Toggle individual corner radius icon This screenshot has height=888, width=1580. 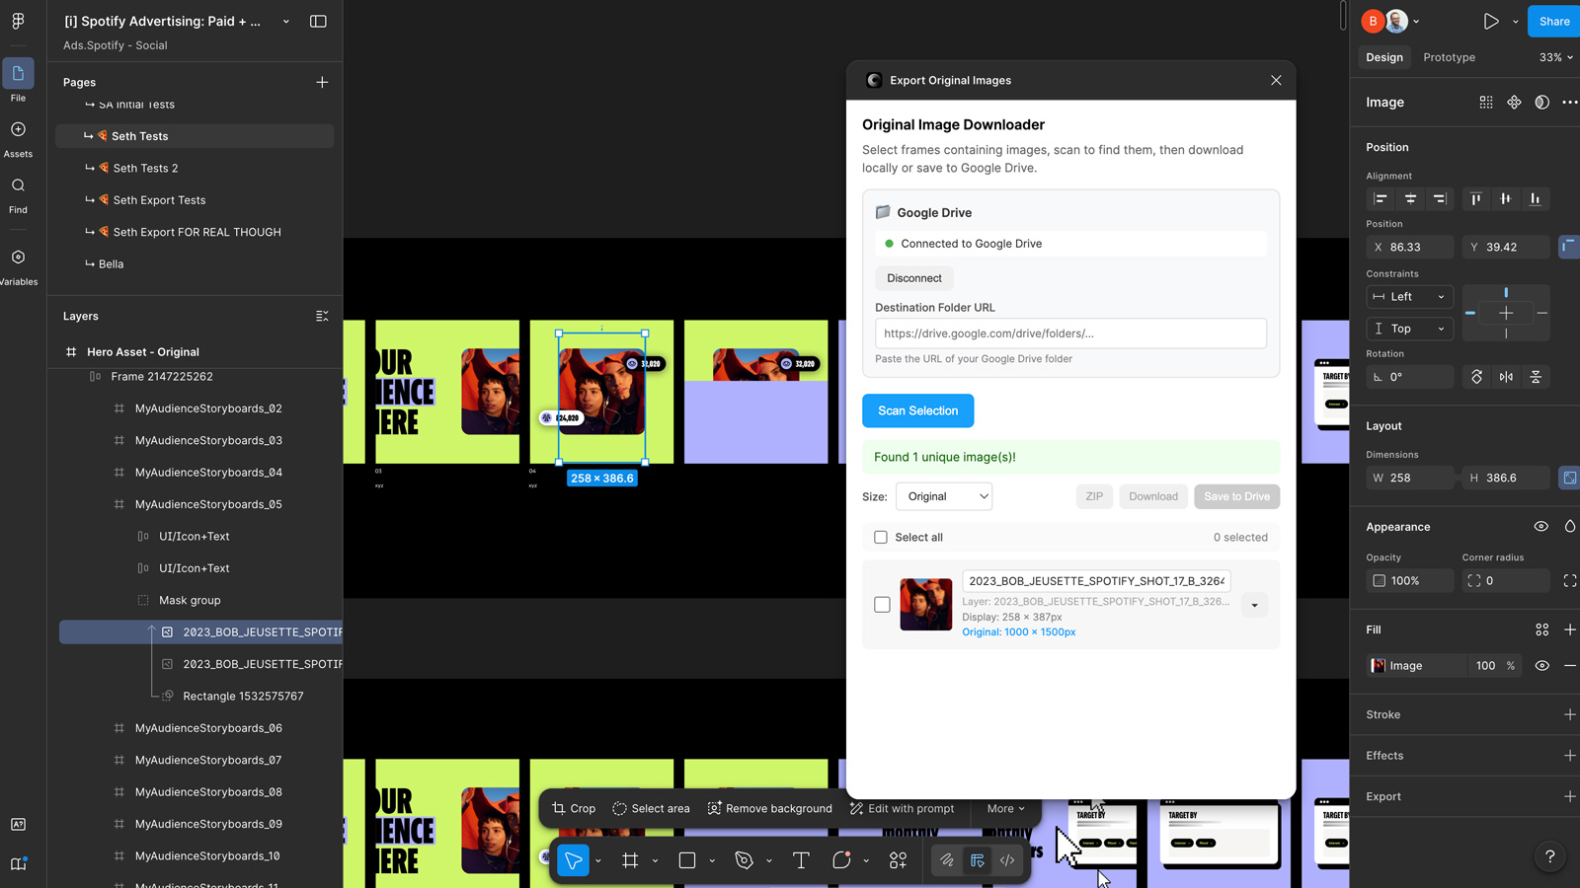point(1570,581)
